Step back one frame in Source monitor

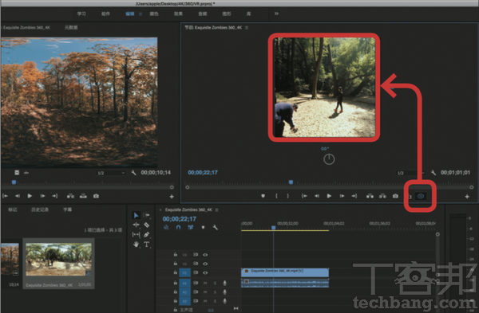18,196
